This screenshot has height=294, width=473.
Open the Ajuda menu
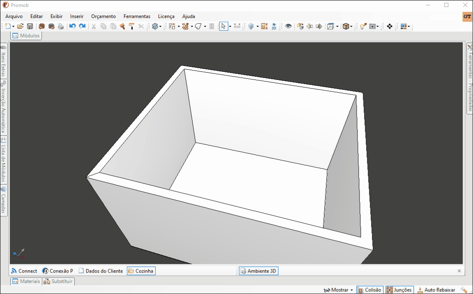(x=188, y=16)
